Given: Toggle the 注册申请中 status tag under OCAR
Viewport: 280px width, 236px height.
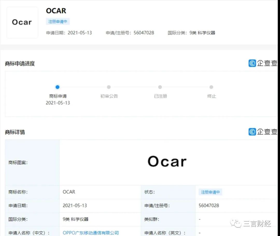Looking at the screenshot, I should tap(57, 21).
